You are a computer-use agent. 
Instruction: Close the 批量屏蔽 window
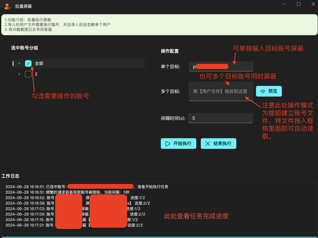tap(313, 4)
